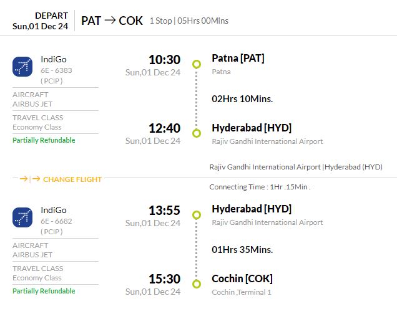Click the DEPART Sun,01 Dec 24 header

coord(40,21)
